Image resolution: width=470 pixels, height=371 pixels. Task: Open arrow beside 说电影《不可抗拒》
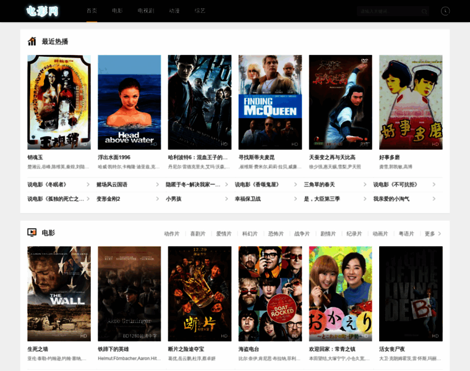tap(434, 185)
